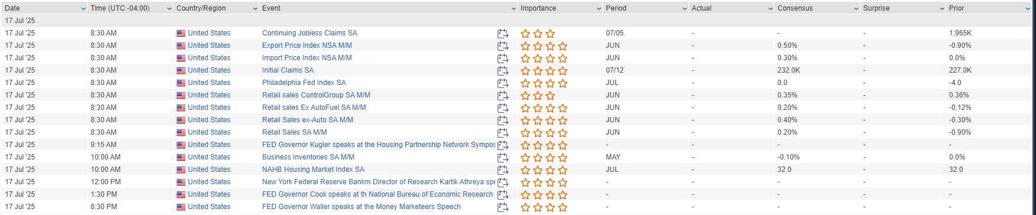
Task: Click calendar icon for Export Price Index
Action: click(x=503, y=46)
